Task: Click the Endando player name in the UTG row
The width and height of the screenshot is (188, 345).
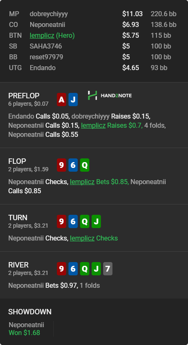Action: 43,68
